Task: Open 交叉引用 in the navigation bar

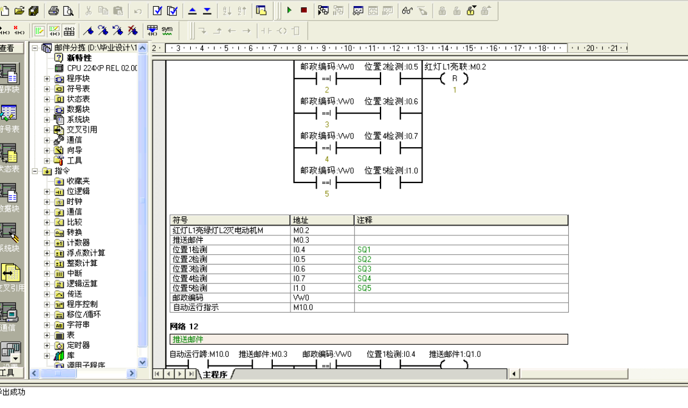Action: (x=12, y=277)
